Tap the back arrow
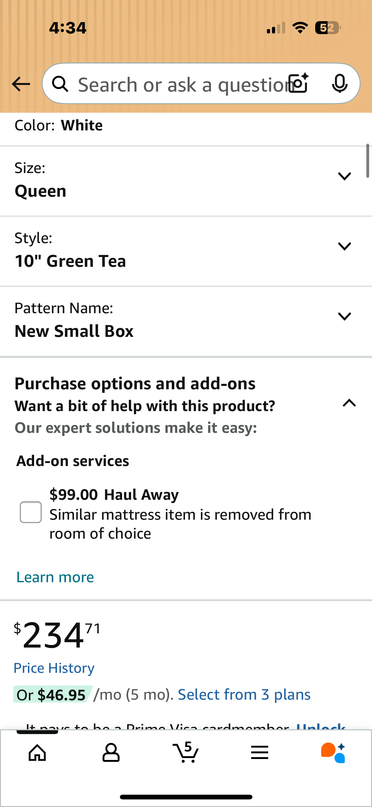 click(20, 84)
